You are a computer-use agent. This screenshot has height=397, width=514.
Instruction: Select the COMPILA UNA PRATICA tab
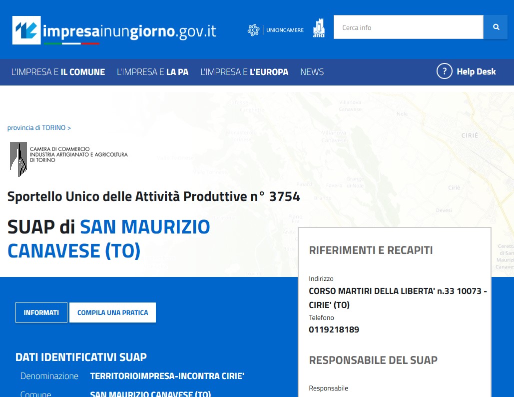pyautogui.click(x=112, y=312)
